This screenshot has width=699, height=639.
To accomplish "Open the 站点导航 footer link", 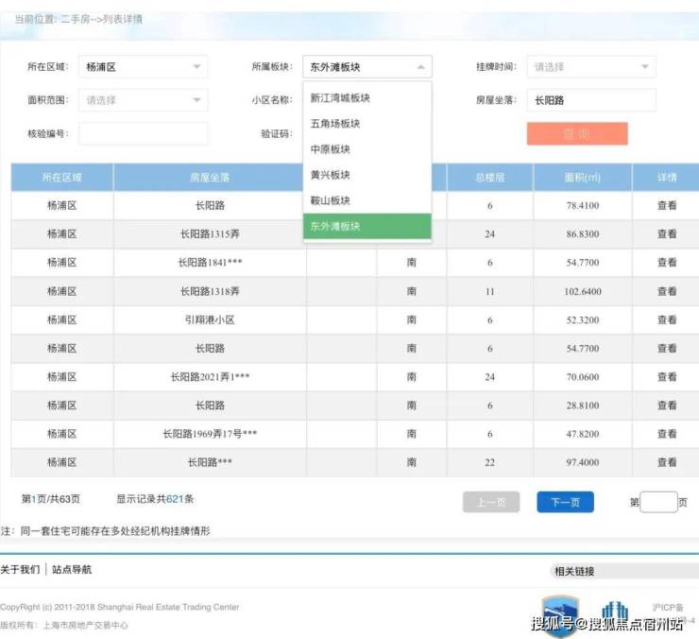I will pos(72,570).
